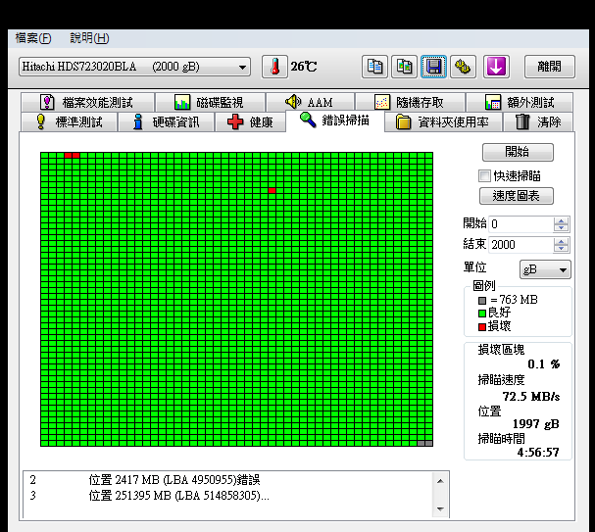Click the 72.5 MB/s scan speed value
The width and height of the screenshot is (595, 532).
(x=531, y=397)
